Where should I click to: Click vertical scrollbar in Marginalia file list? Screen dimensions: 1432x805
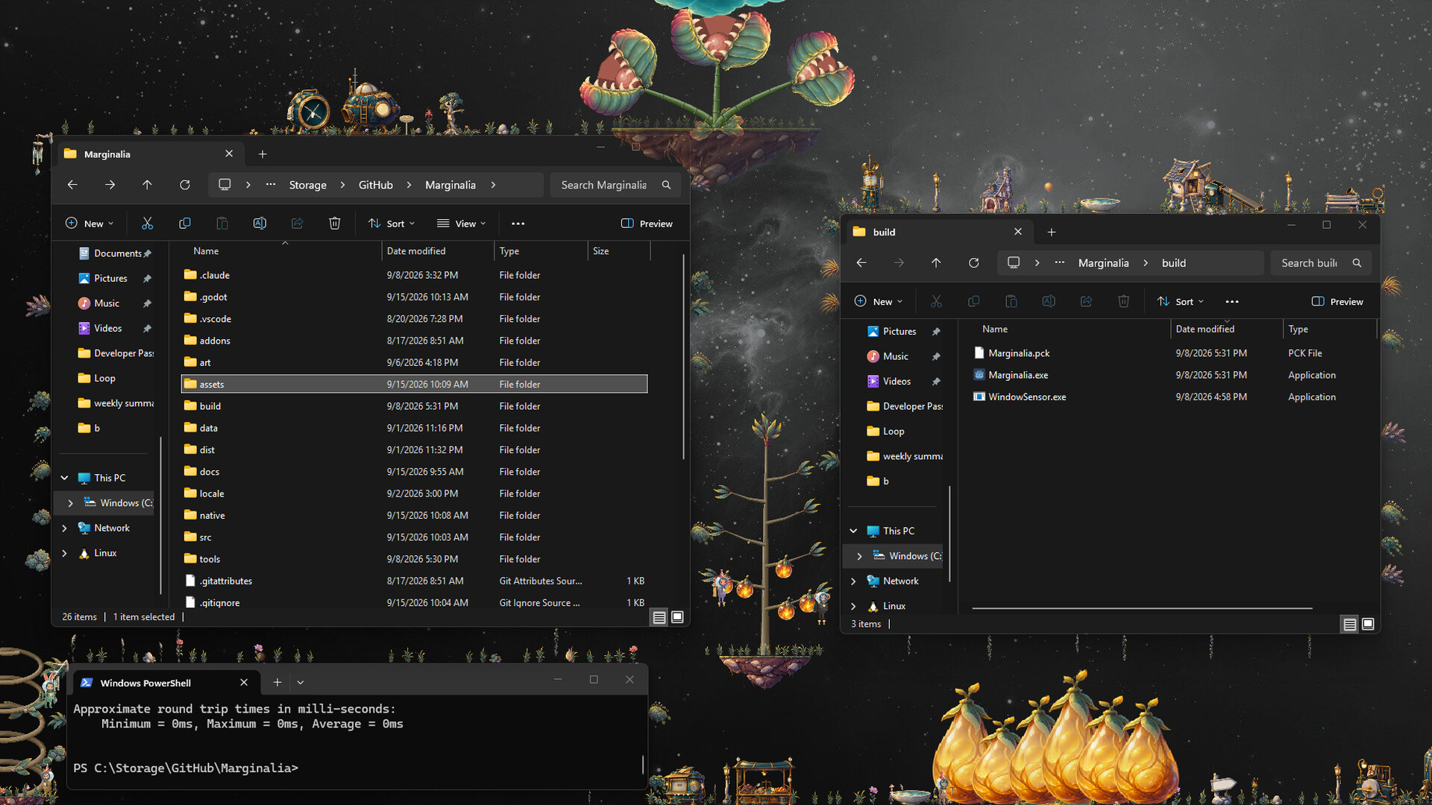tap(683, 358)
